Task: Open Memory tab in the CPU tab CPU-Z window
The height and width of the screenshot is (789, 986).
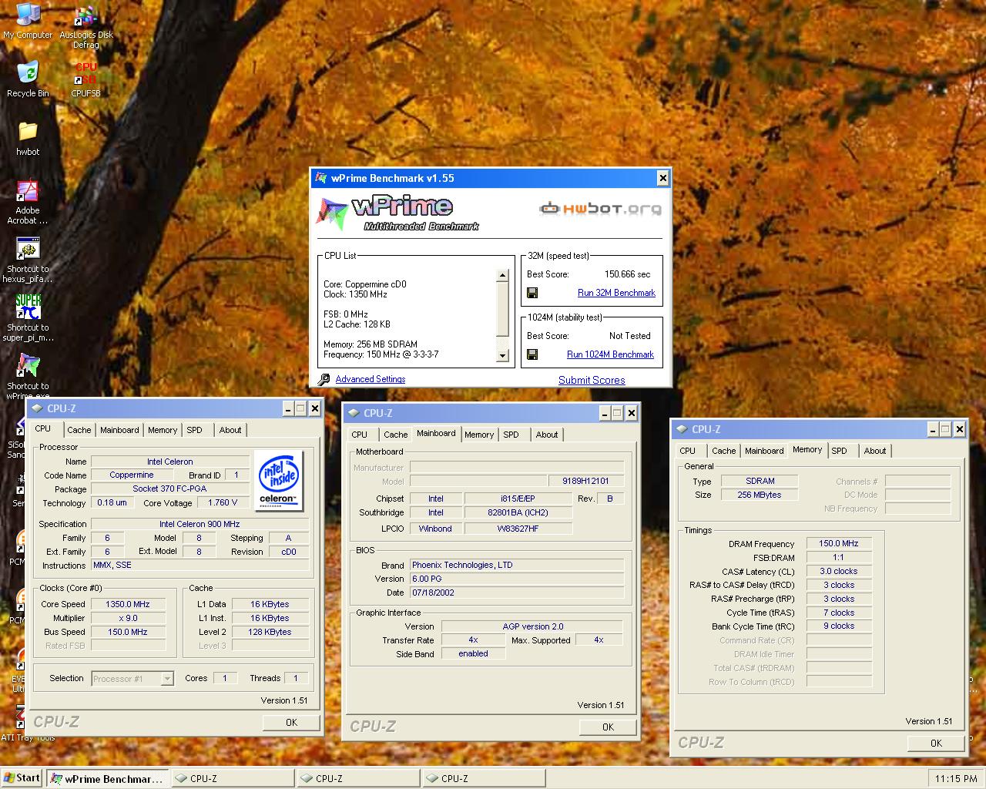Action: pyautogui.click(x=163, y=430)
